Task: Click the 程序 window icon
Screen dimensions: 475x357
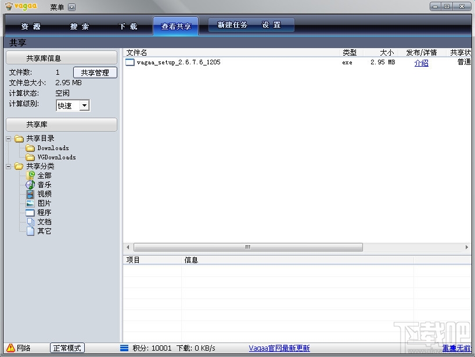Action: [30, 213]
